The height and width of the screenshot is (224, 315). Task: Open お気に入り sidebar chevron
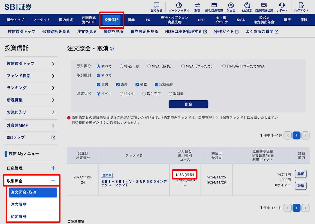pyautogui.click(x=53, y=112)
